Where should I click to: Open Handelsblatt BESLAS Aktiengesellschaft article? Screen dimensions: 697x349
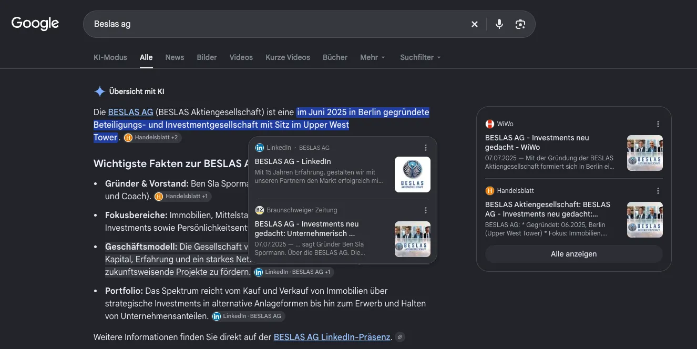[x=548, y=209]
